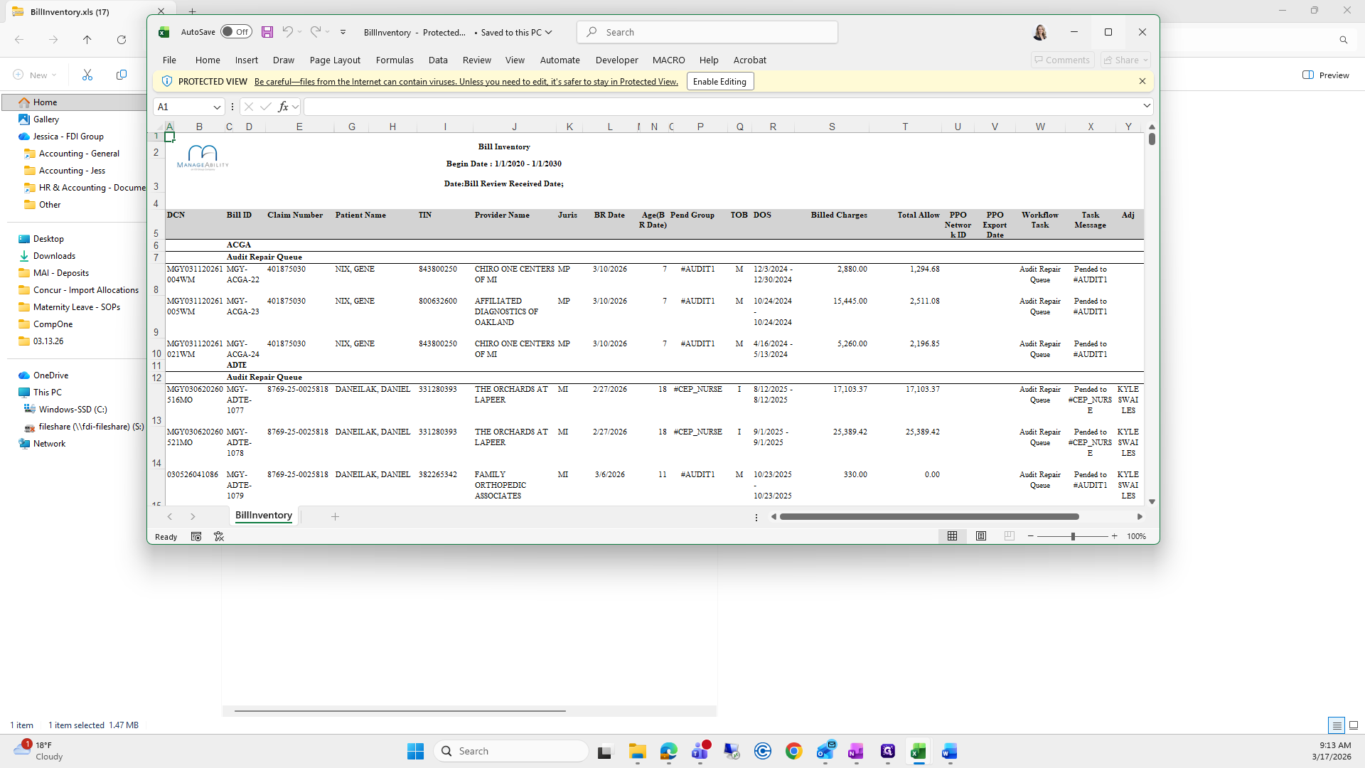Screen dimensions: 1365x768
Task: Open the Page Layout ribbon tab
Action: pyautogui.click(x=335, y=60)
